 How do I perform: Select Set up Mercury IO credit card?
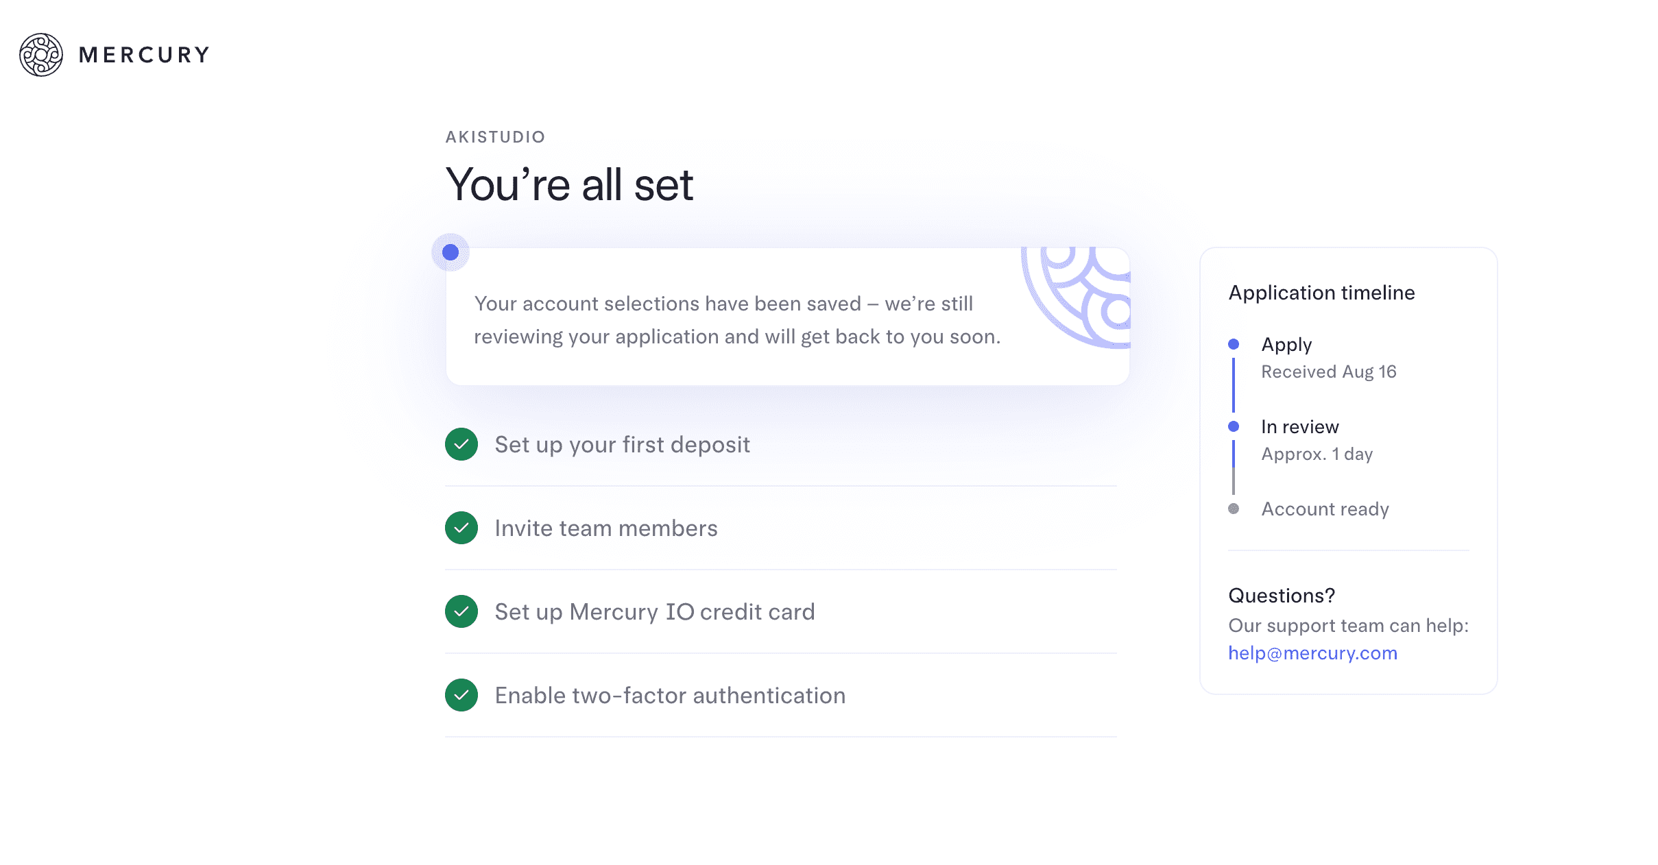[x=655, y=612]
